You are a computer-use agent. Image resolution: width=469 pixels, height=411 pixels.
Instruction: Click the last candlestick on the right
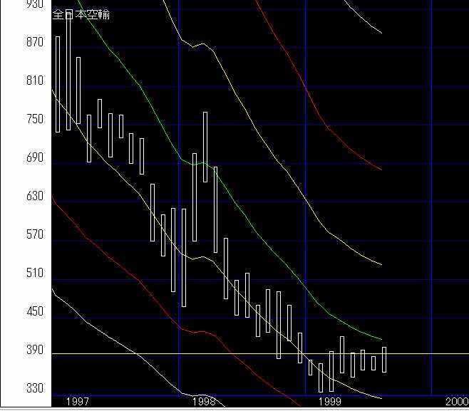pos(385,359)
